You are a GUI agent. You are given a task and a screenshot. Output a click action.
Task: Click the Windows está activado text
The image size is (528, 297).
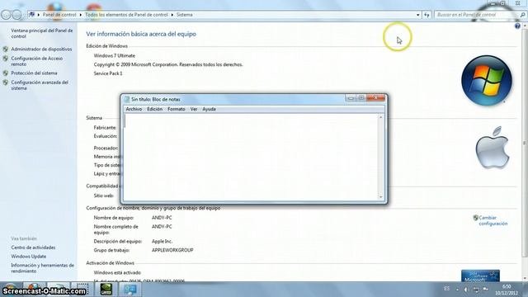(117, 273)
